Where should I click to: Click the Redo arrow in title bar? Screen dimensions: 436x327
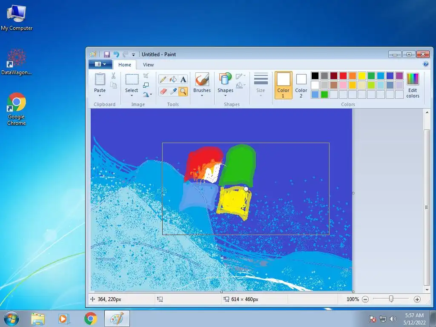coord(126,54)
